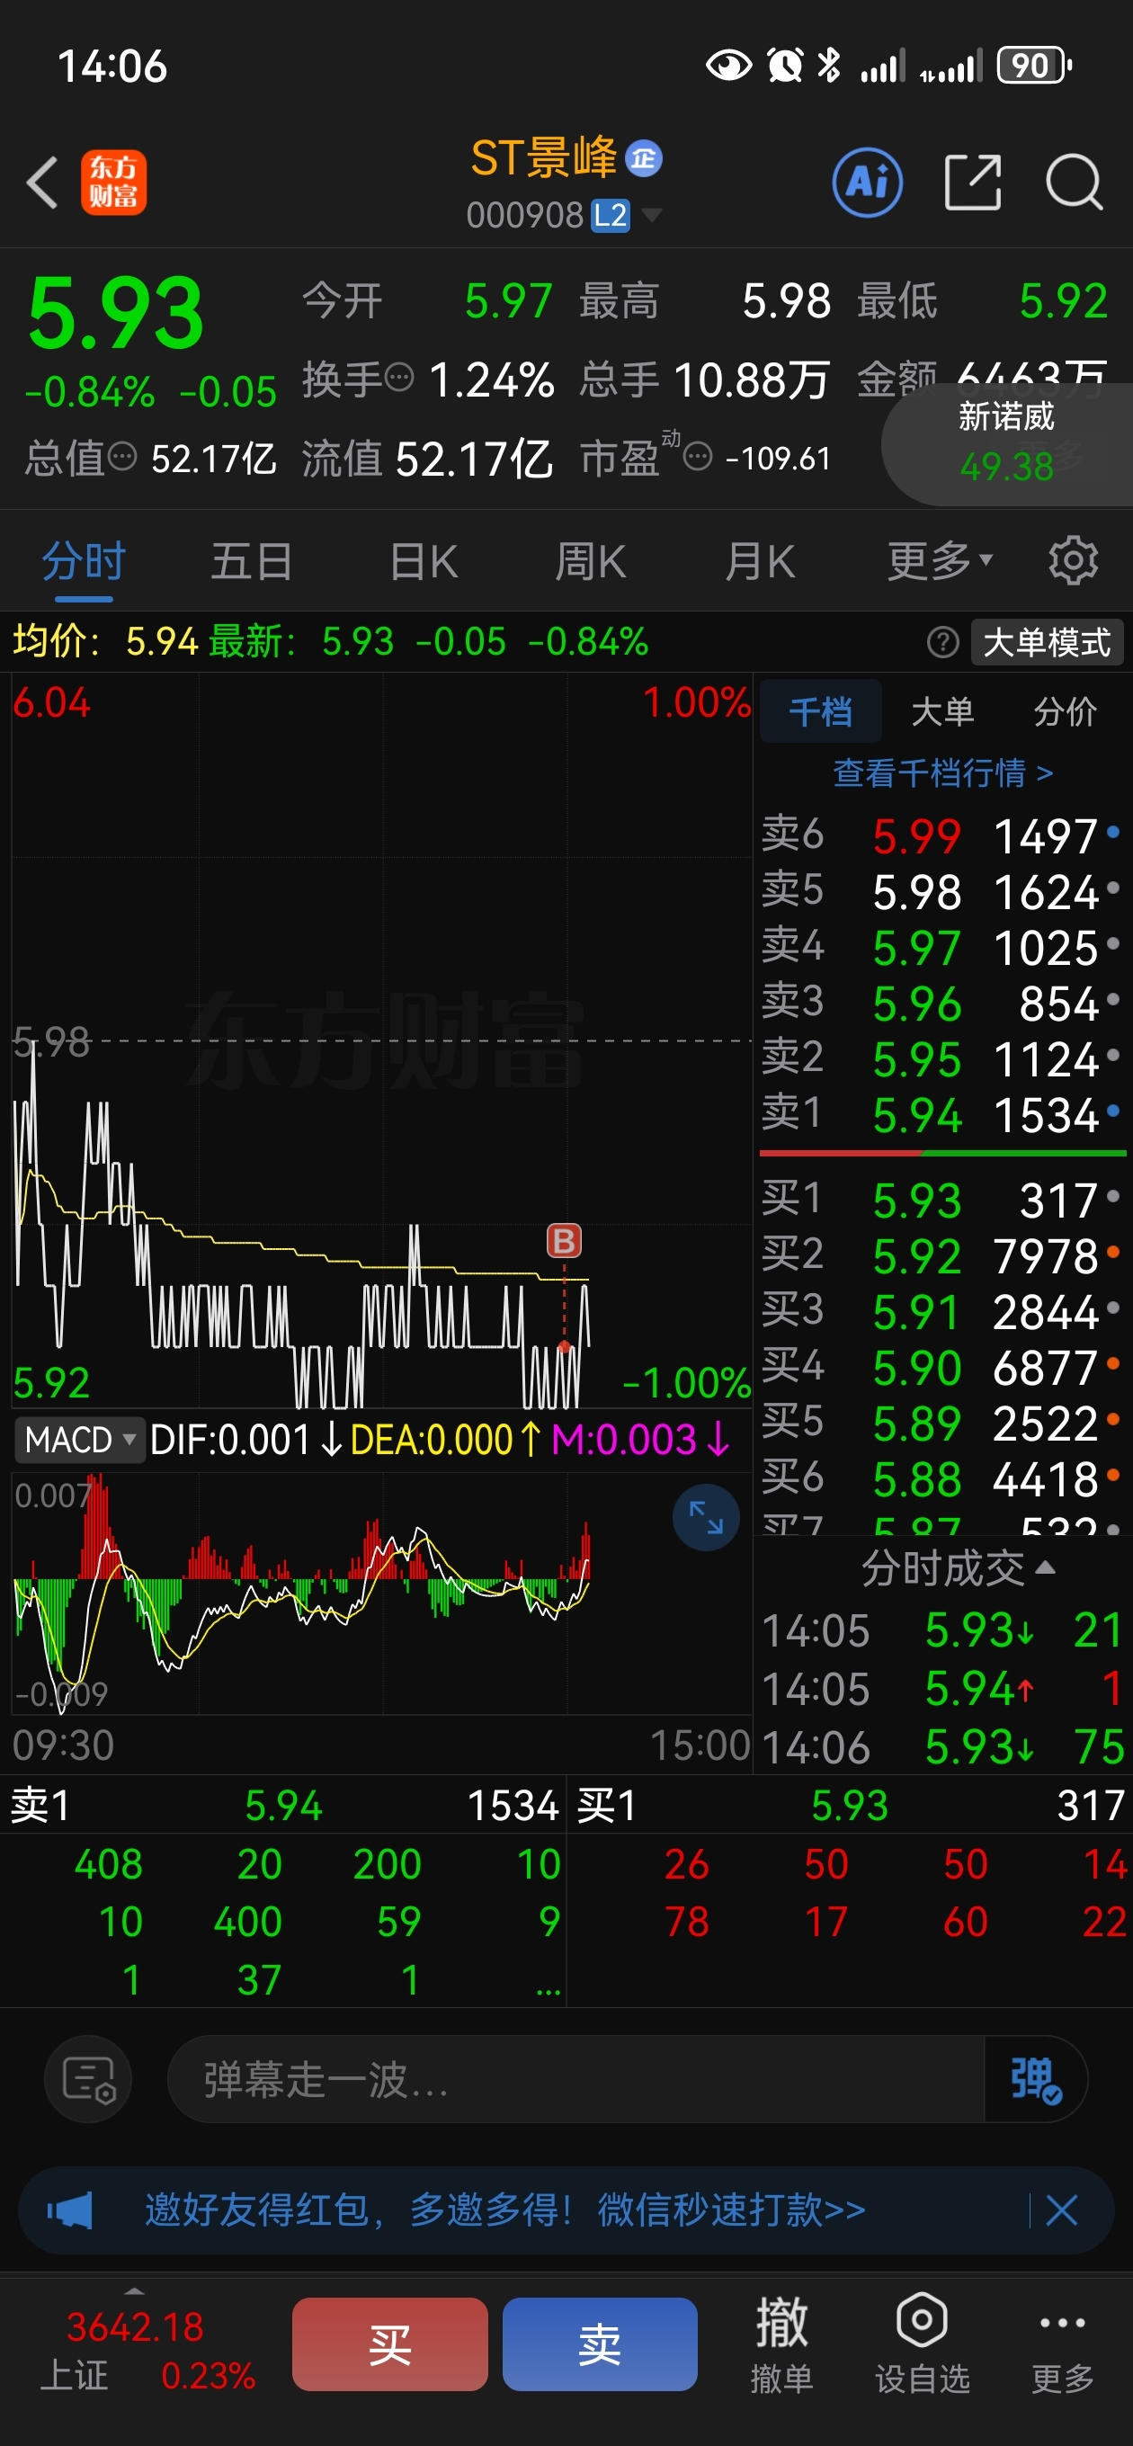The width and height of the screenshot is (1133, 2446).
Task: Tap the dot beside 卖6 quantity 1497
Action: [x=1113, y=833]
